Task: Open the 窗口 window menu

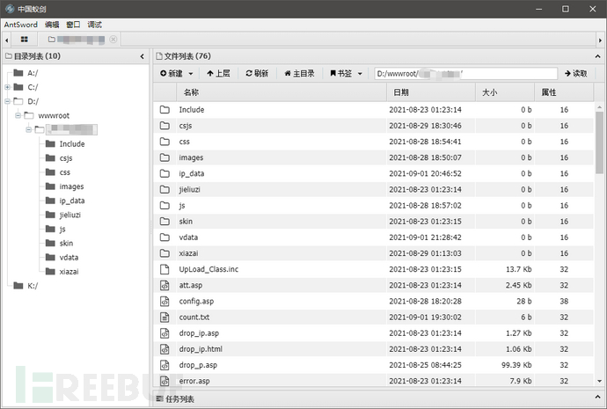Action: [x=73, y=25]
